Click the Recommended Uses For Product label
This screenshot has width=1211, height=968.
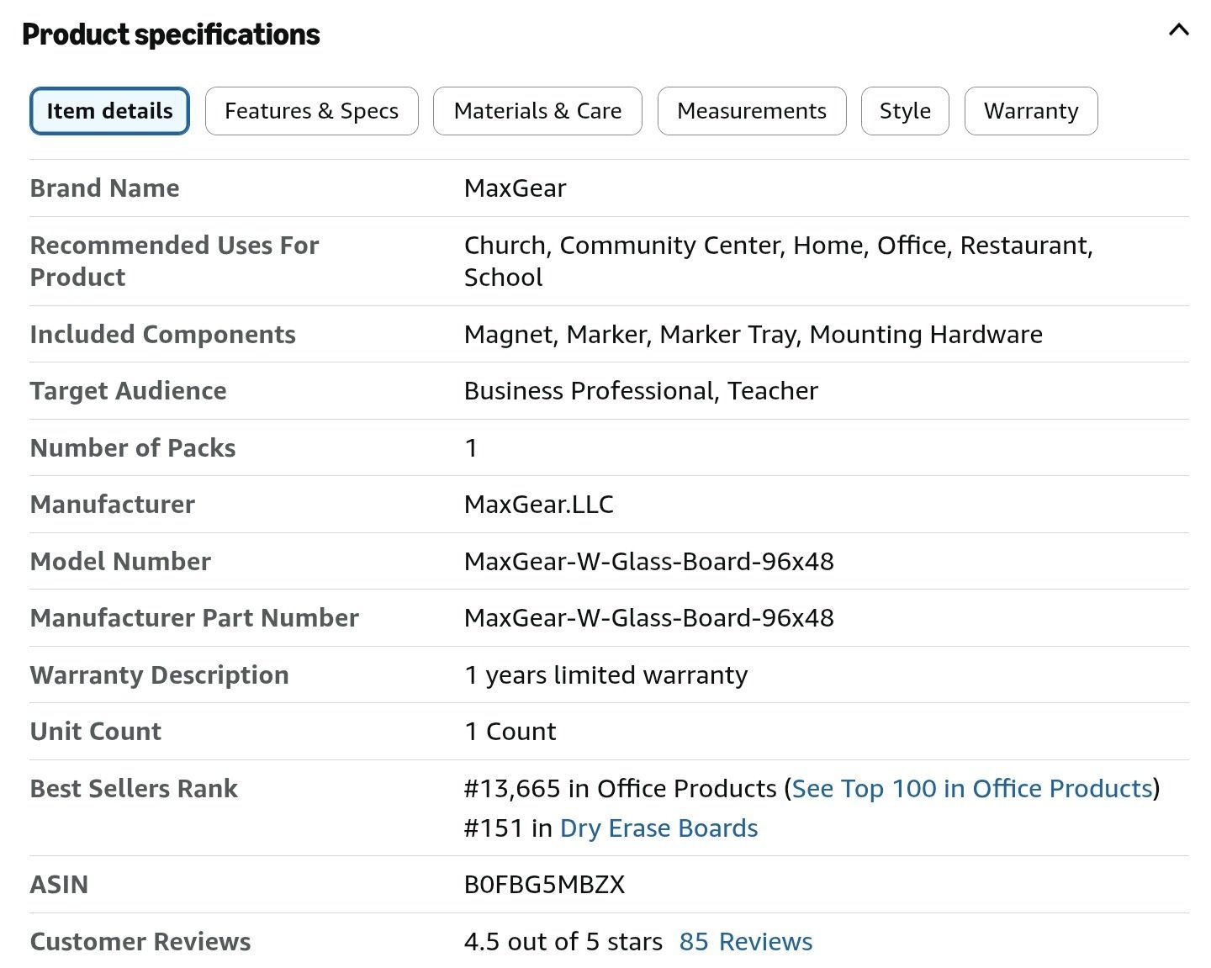pyautogui.click(x=175, y=262)
